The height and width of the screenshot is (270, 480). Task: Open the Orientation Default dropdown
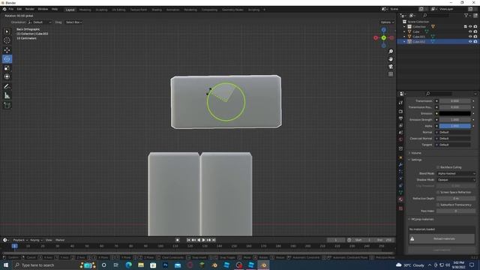pyautogui.click(x=40, y=22)
